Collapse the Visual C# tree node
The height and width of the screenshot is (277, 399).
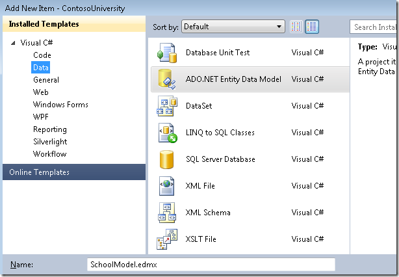pyautogui.click(x=14, y=43)
